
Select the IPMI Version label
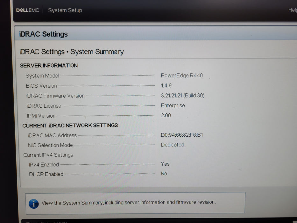pos(41,116)
